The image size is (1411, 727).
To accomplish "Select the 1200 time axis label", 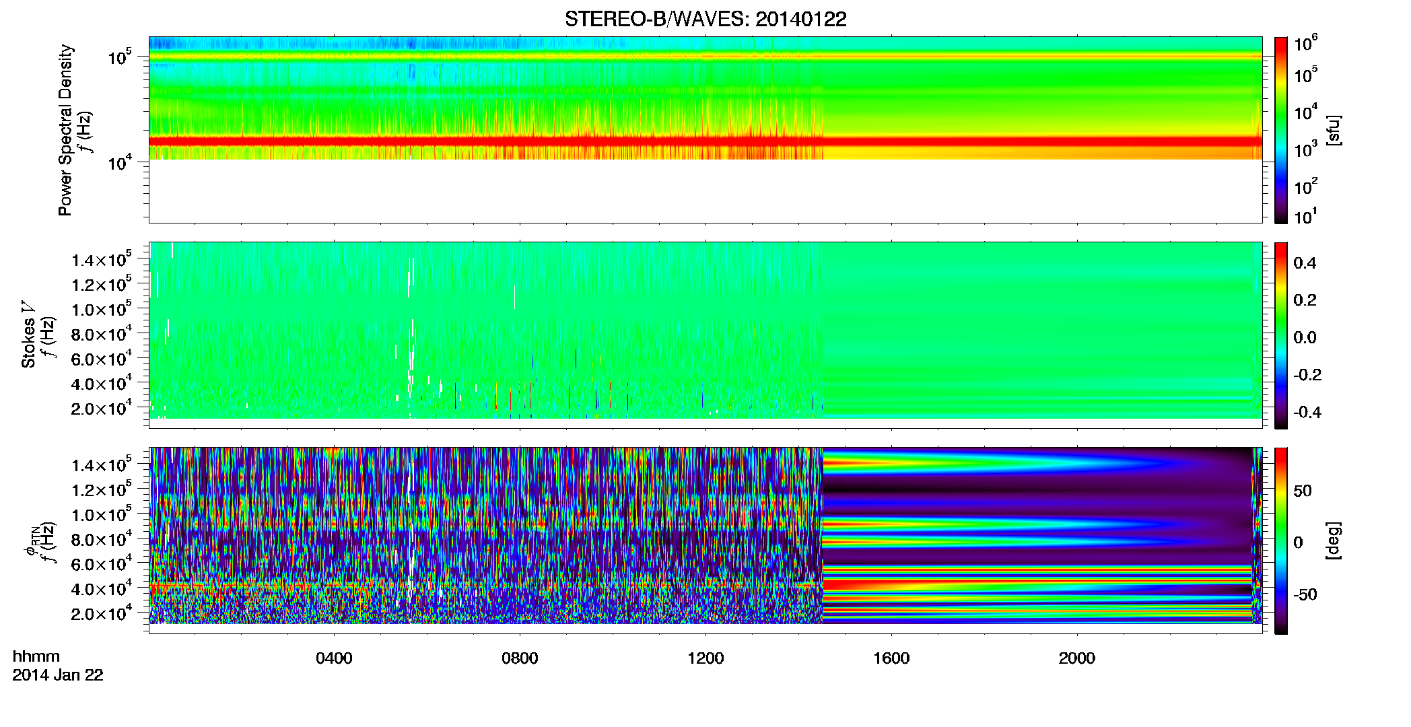I will click(705, 658).
